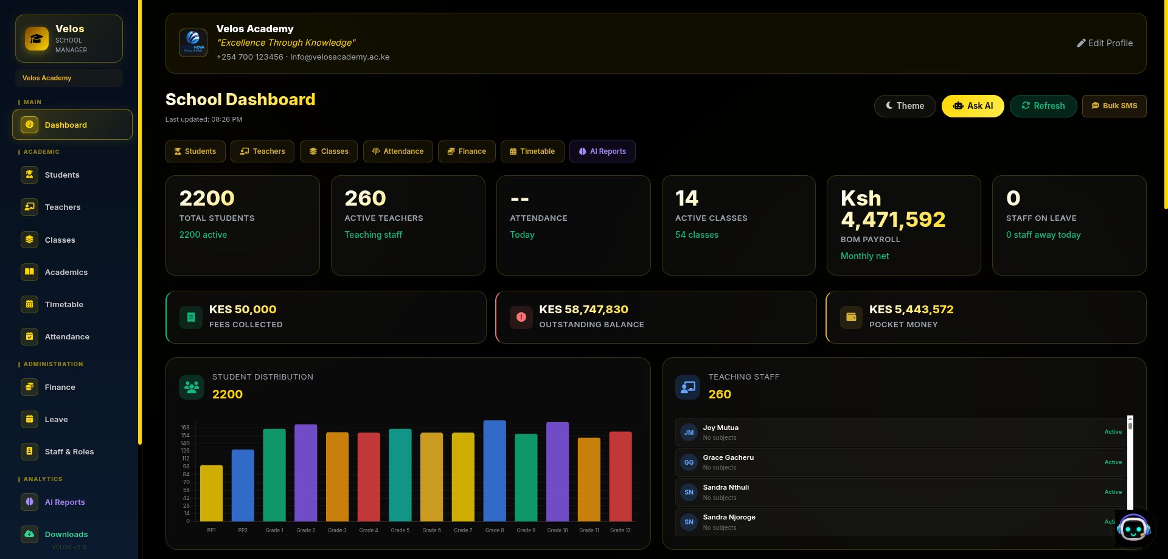Open Bulk SMS
Viewport: 1168px width, 559px height.
pos(1114,106)
